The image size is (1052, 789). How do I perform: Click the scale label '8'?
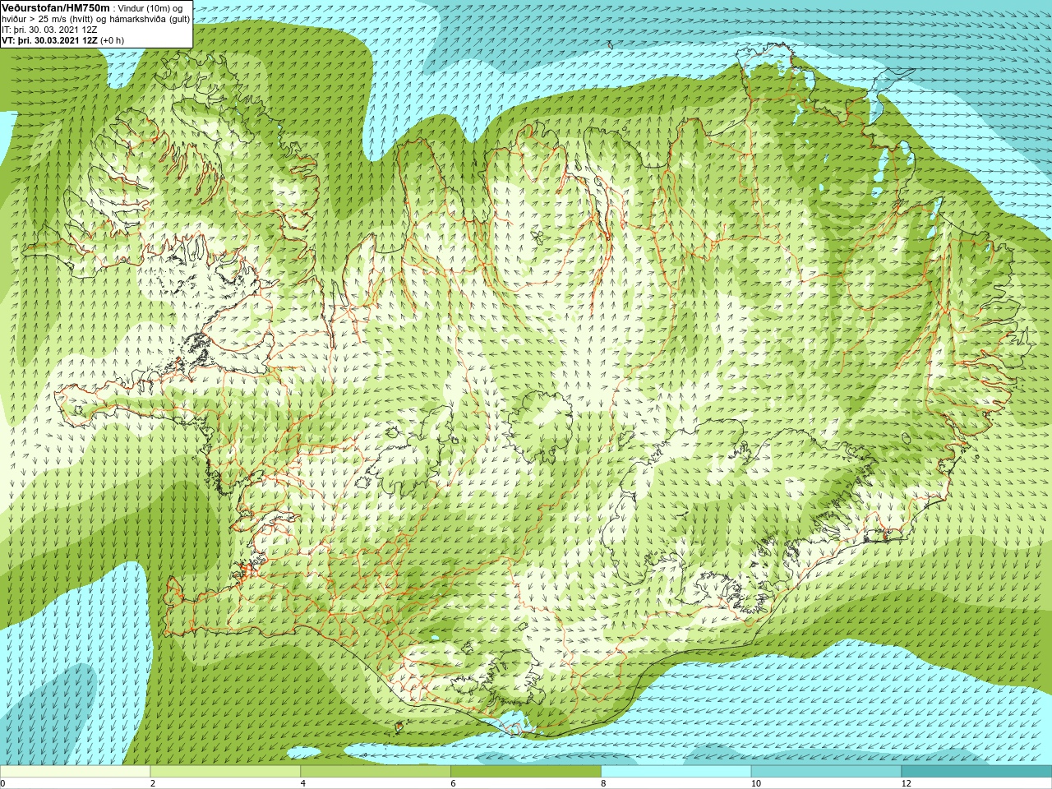pyautogui.click(x=603, y=783)
